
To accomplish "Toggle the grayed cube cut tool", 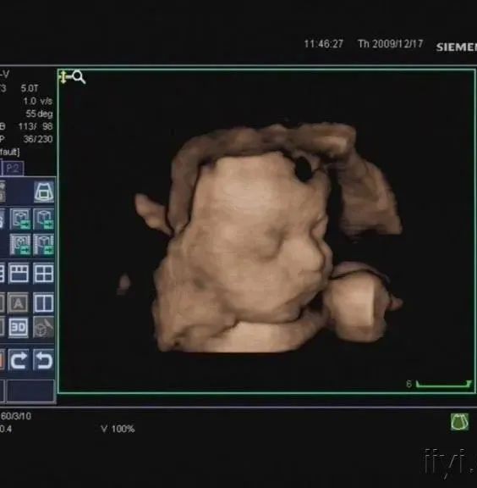I will coord(43,327).
